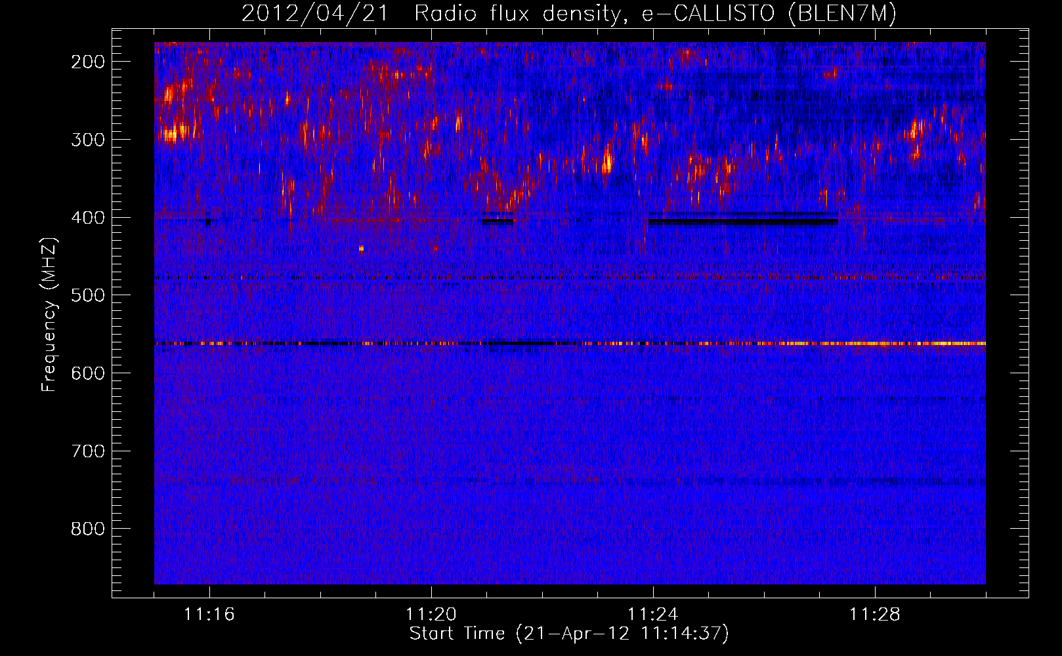The height and width of the screenshot is (656, 1062).
Task: Click the plot title '2012/04/21 Radio flux density'
Action: click(430, 13)
